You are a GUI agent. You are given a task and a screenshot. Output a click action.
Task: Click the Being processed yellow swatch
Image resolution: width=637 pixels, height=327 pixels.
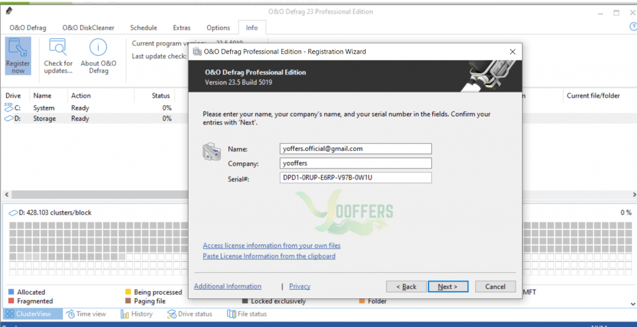(128, 292)
